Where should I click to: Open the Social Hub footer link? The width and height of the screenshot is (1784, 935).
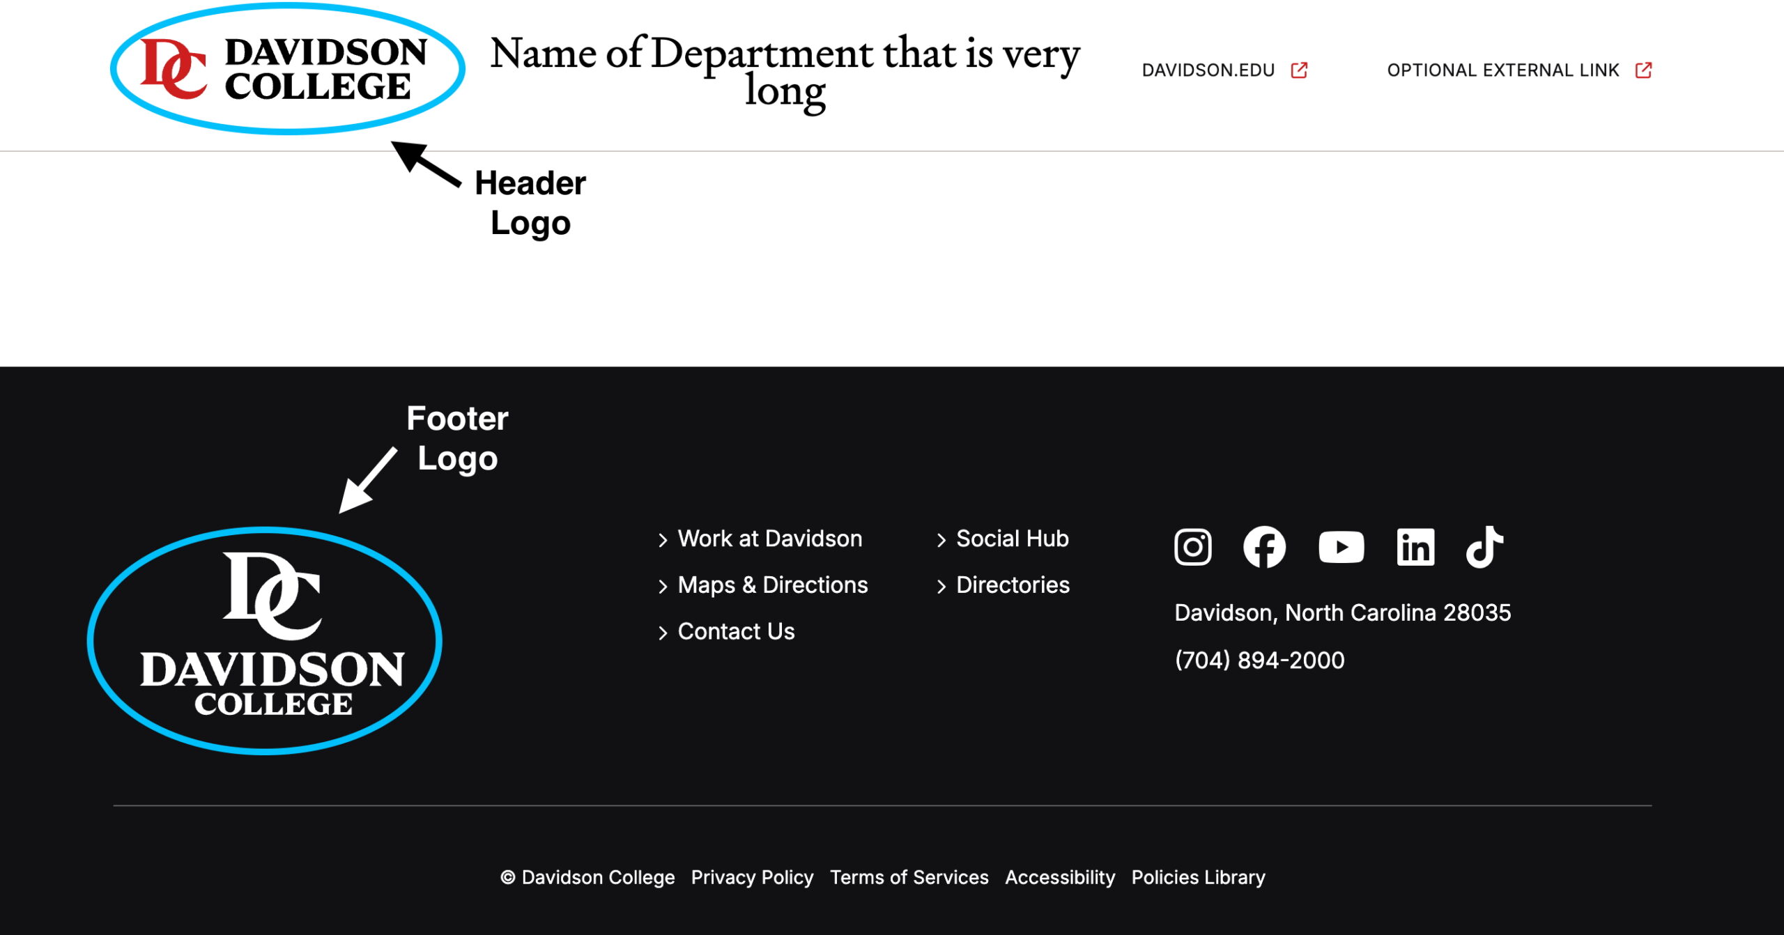coord(1012,539)
